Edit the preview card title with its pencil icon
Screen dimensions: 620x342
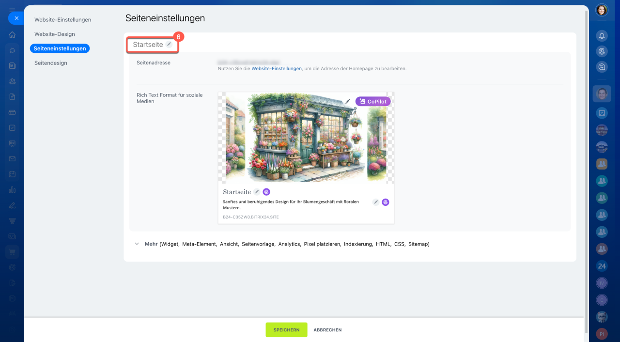tap(257, 192)
